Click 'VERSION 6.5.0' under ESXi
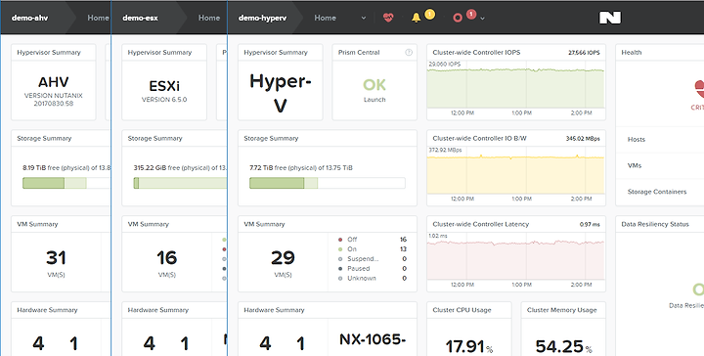The width and height of the screenshot is (704, 356). click(164, 100)
